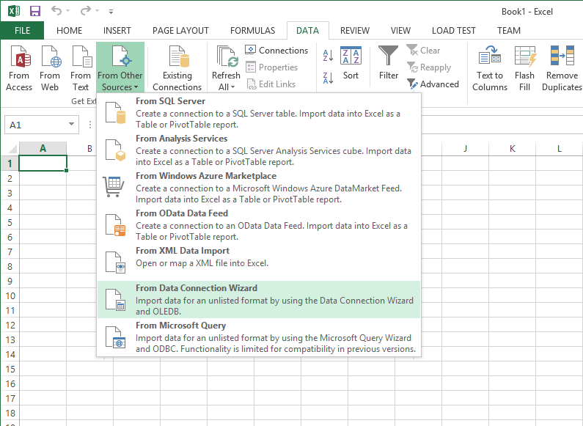The image size is (583, 426).
Task: Switch to the PAGE LAYOUT tab
Action: pyautogui.click(x=180, y=31)
